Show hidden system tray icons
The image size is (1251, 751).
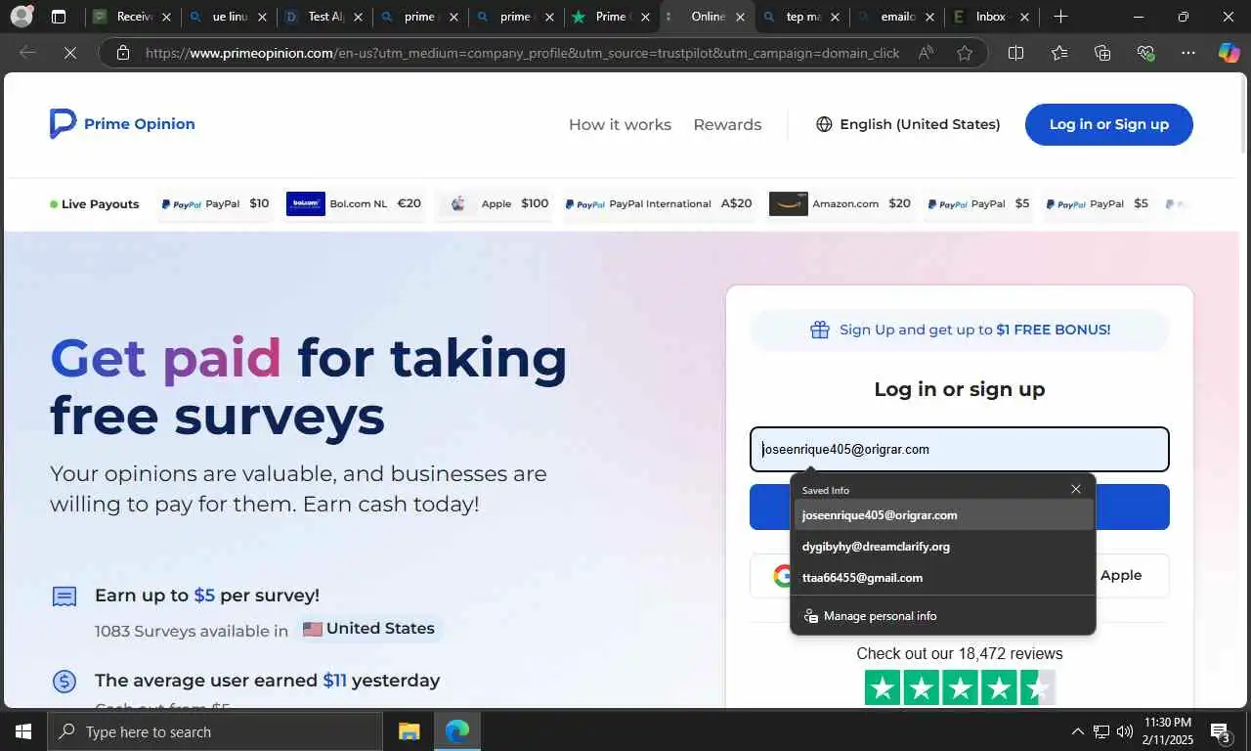[x=1077, y=731]
